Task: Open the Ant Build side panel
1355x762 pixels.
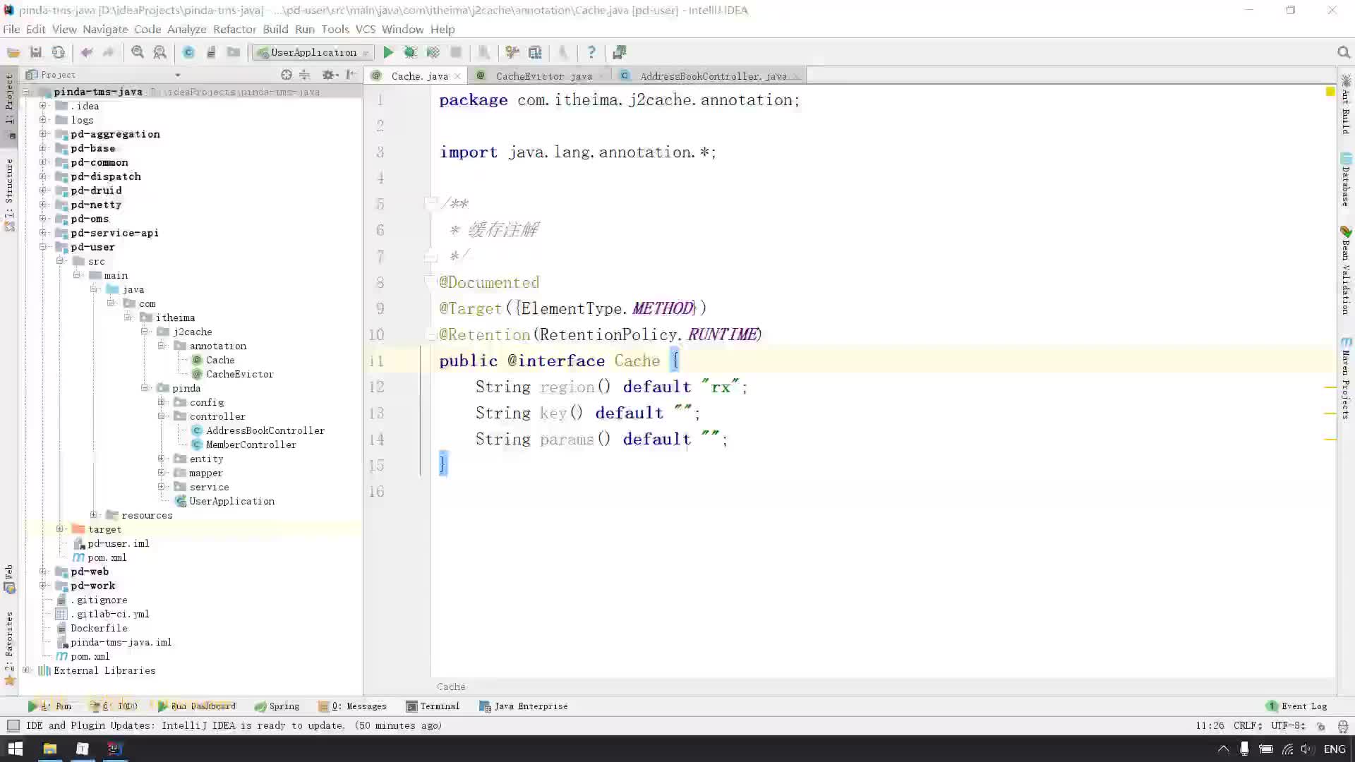Action: click(x=1346, y=104)
